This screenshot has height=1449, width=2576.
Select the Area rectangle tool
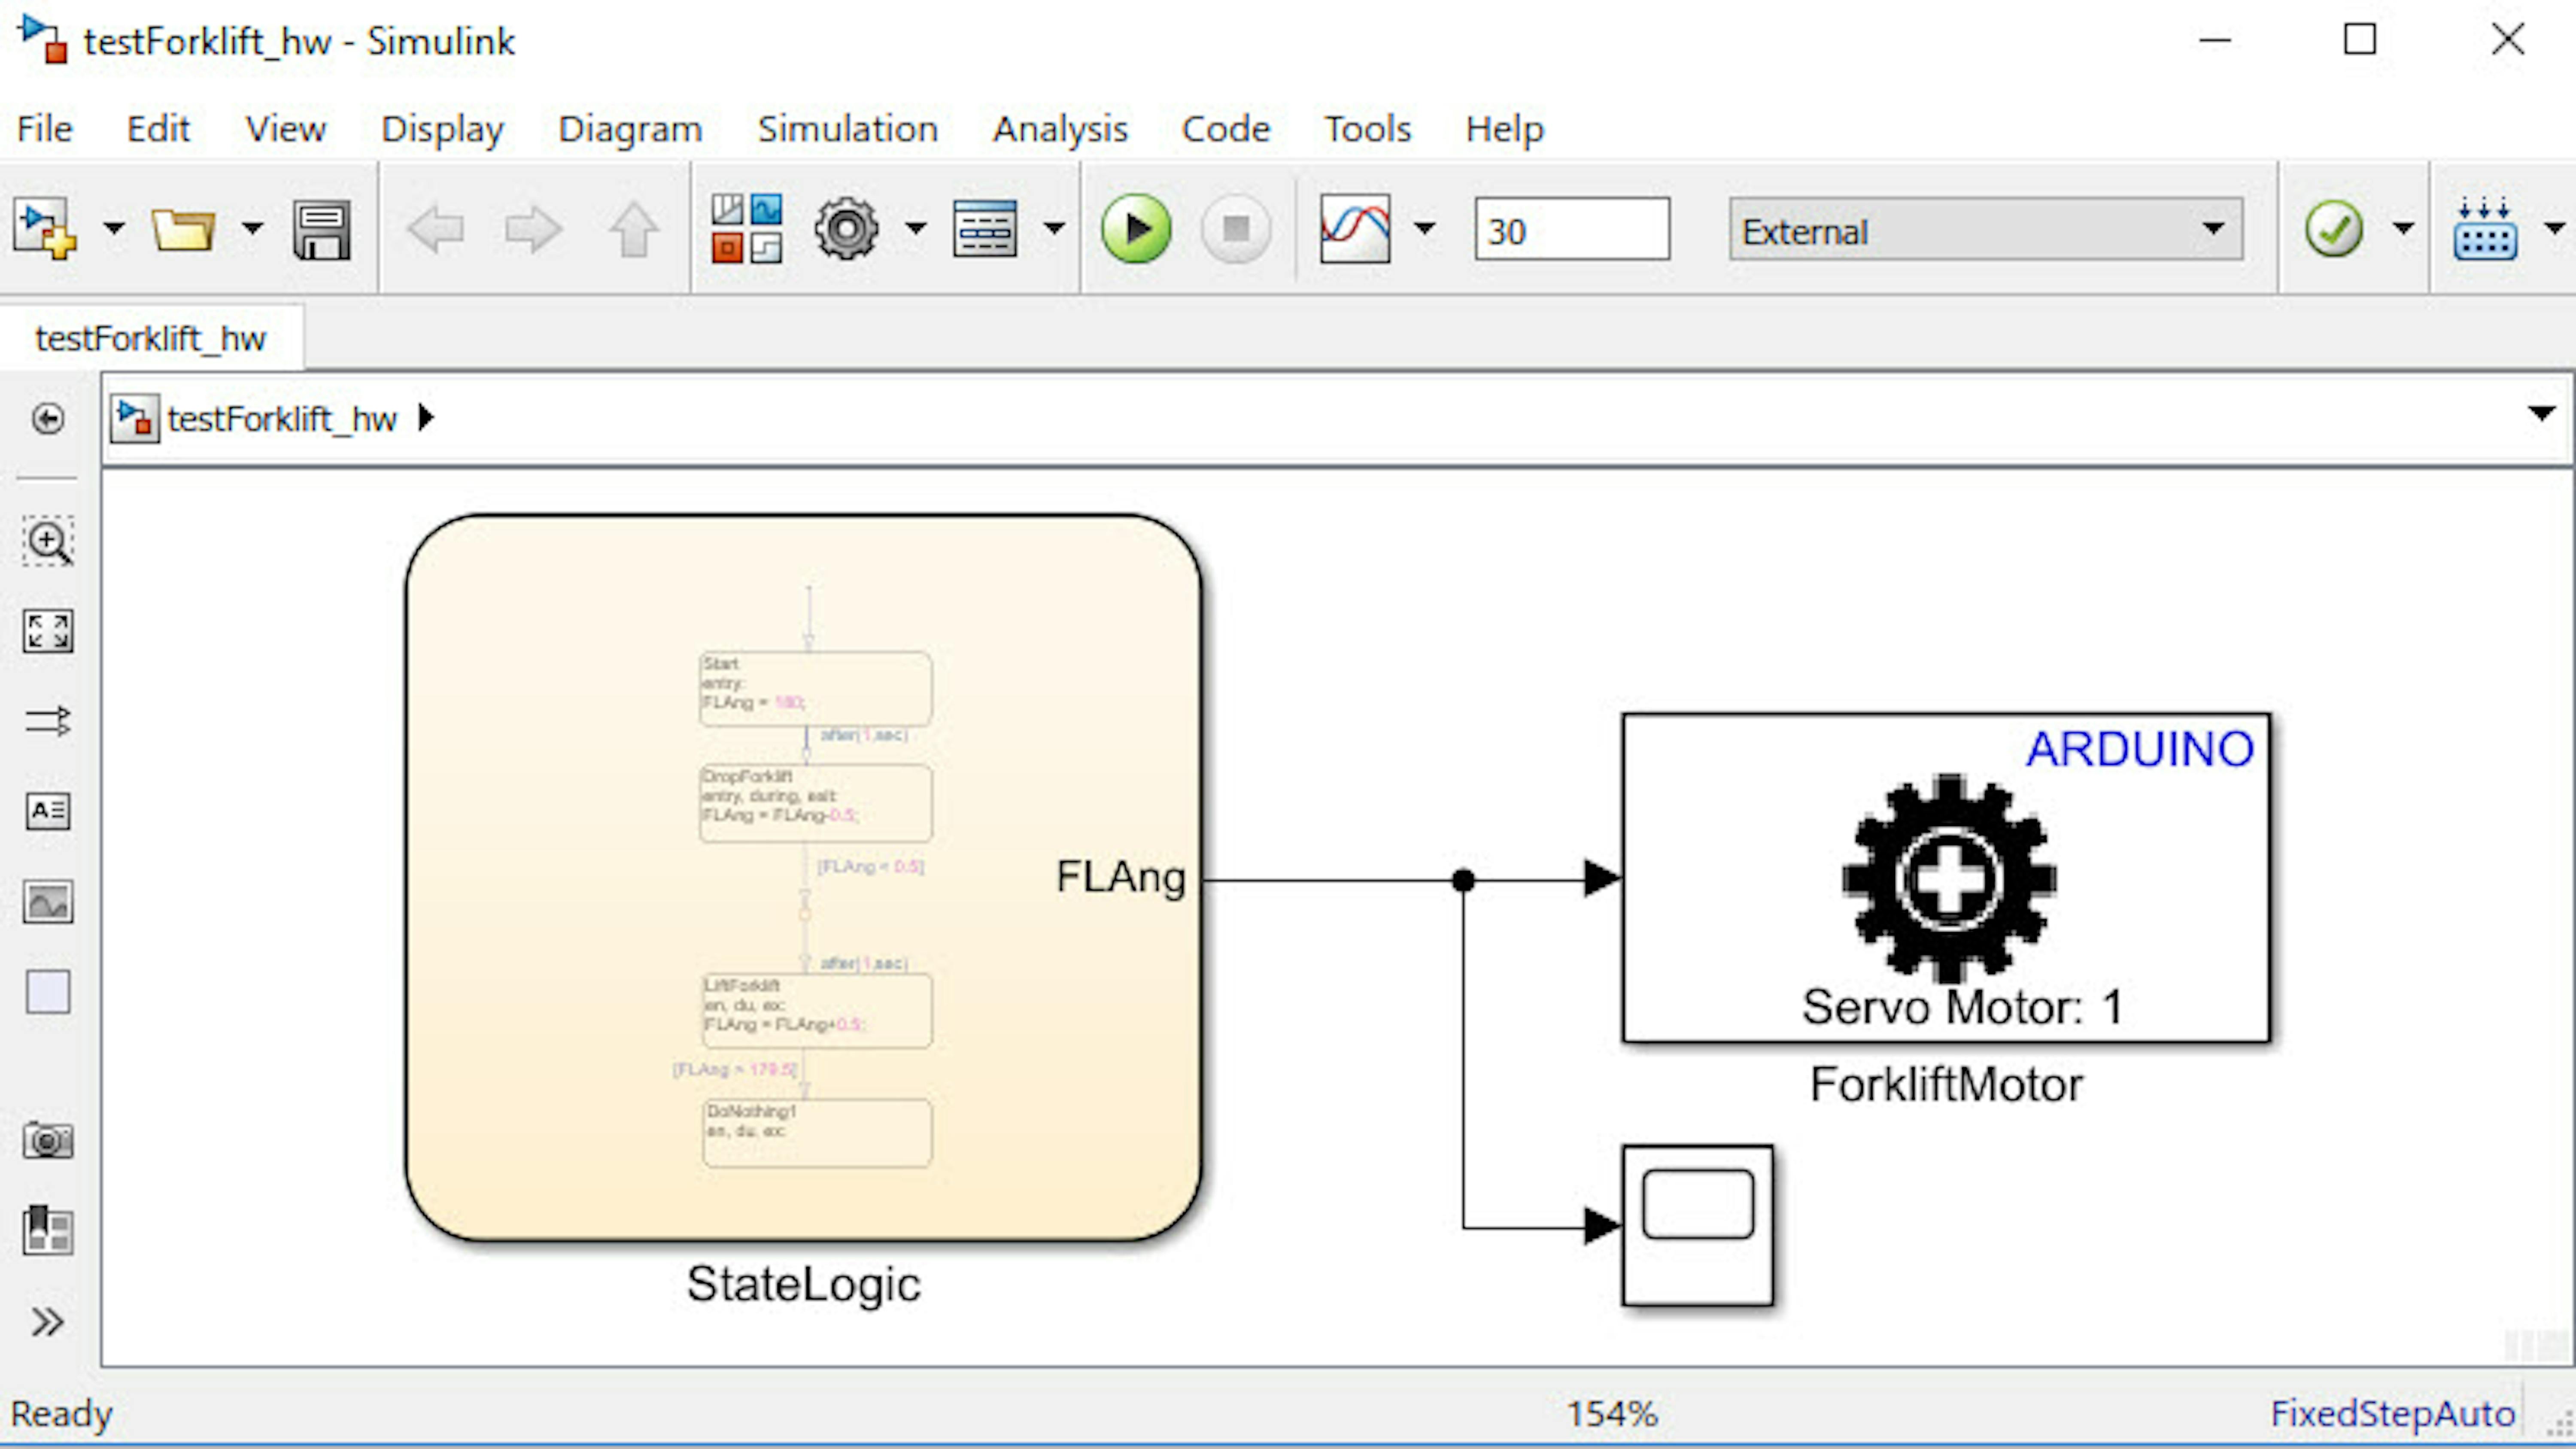[x=48, y=992]
